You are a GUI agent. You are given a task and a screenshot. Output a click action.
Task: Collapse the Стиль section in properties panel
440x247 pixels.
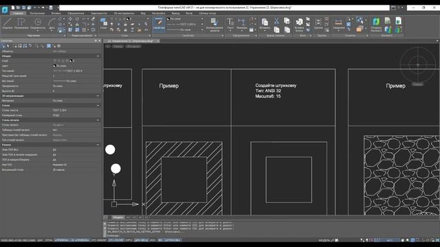click(x=98, y=106)
